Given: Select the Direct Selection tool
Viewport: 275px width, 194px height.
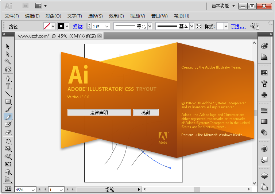Looking at the screenshot, I should (8, 54).
